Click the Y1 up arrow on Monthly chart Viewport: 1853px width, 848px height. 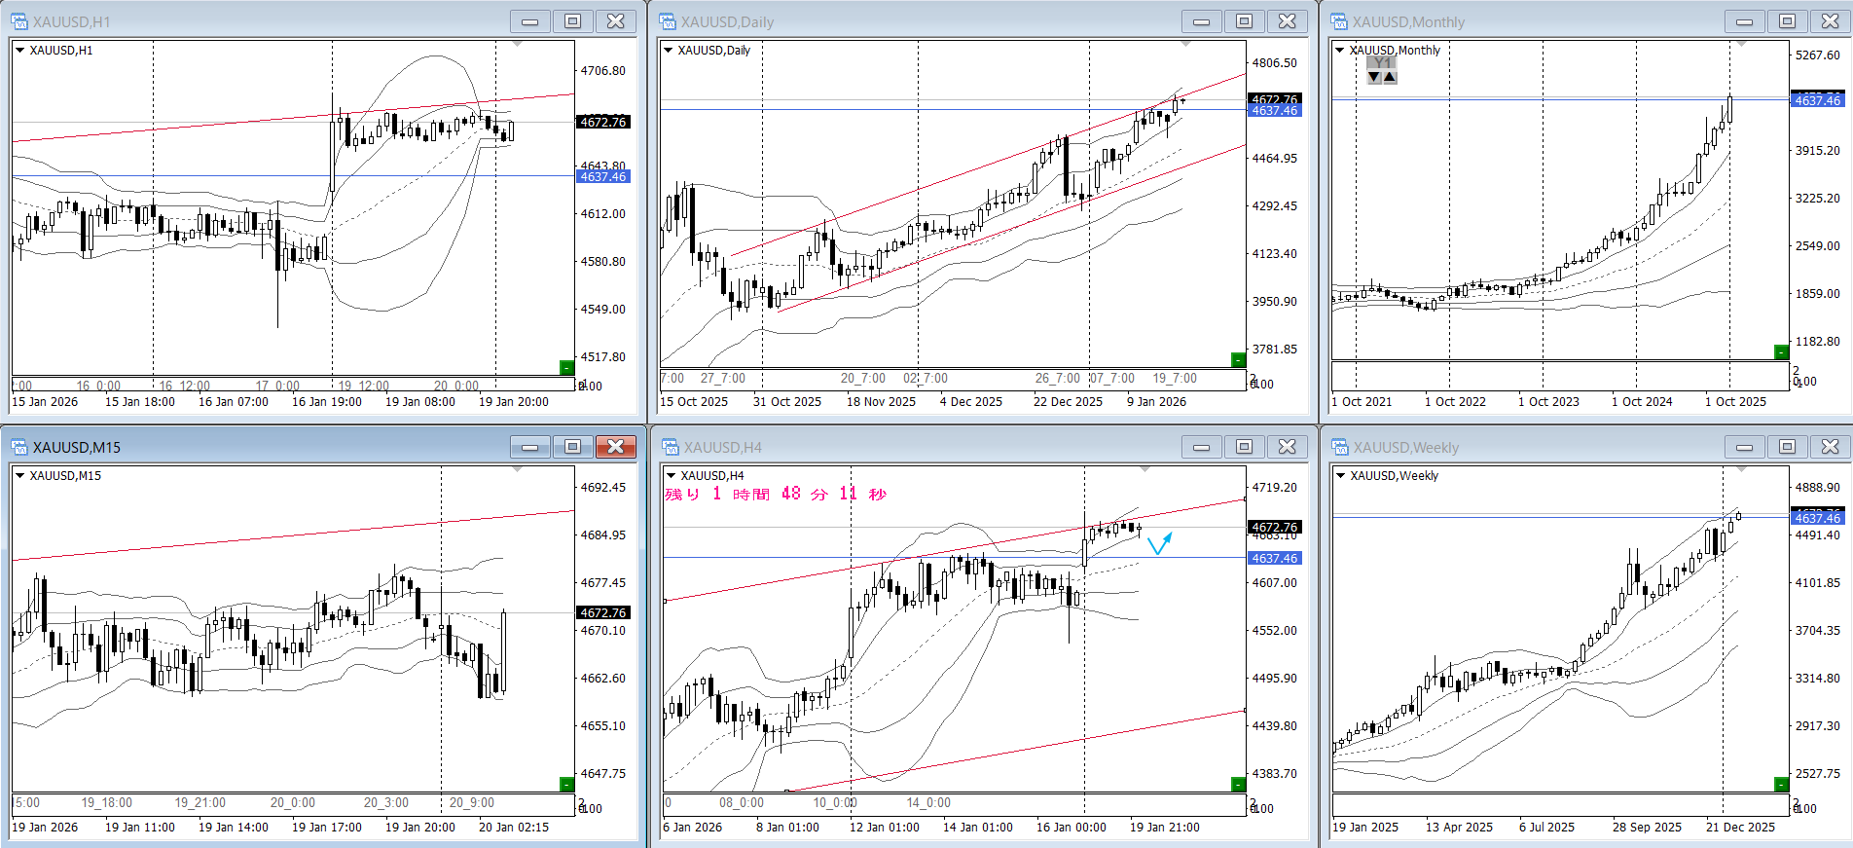1390,77
